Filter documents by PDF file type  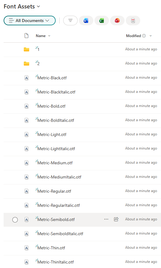pyautogui.click(x=133, y=20)
